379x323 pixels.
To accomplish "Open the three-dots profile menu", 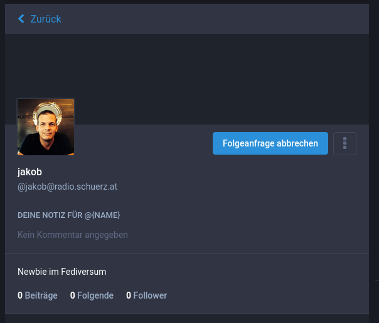I will [344, 143].
